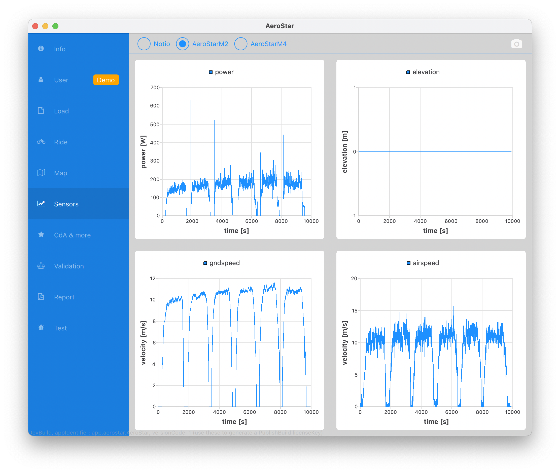Click the User person icon

(41, 80)
